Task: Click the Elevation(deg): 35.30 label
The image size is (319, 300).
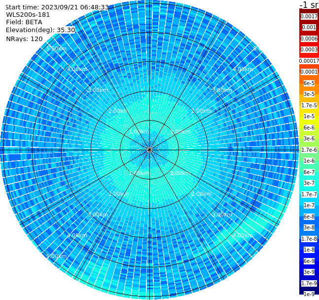Action: pos(40,30)
